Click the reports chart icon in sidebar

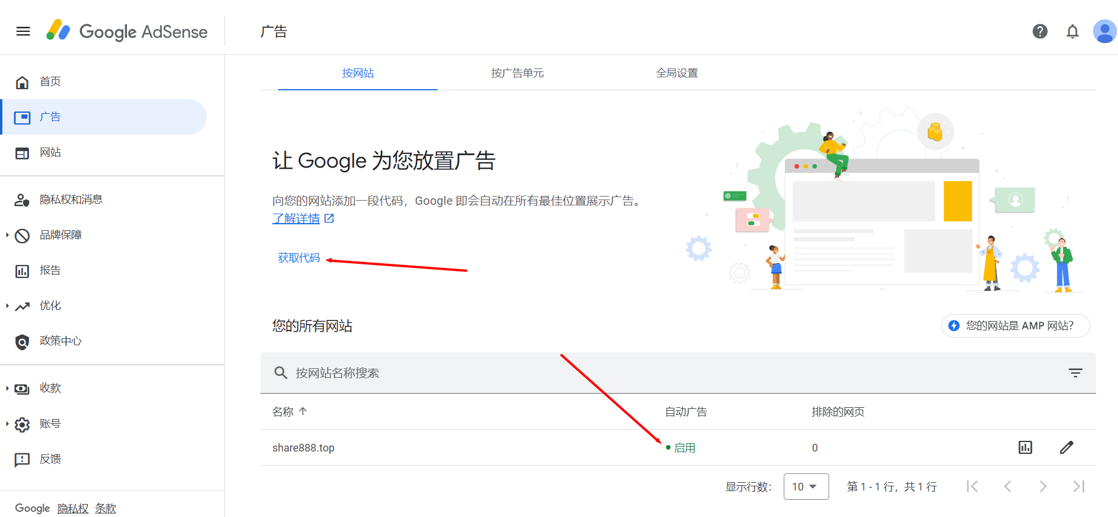point(22,271)
